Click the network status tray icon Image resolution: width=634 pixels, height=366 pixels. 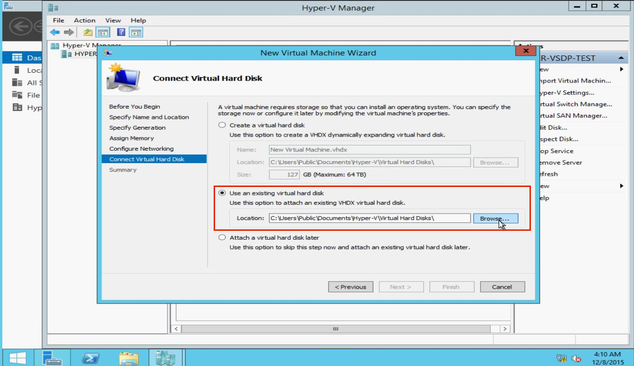(x=562, y=358)
